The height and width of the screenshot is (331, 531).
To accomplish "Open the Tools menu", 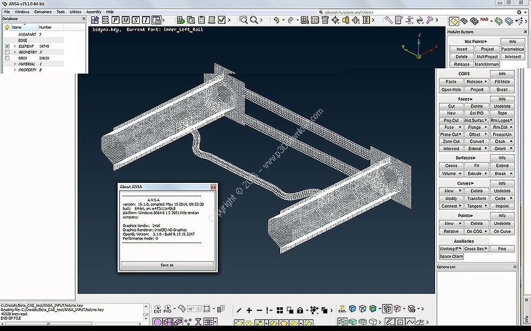I will coord(61,12).
